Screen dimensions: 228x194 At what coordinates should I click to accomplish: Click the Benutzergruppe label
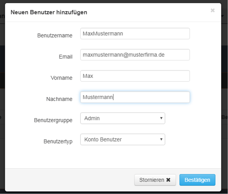[53, 120]
